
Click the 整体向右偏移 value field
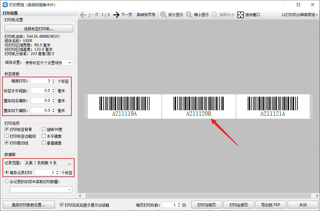coord(41,100)
